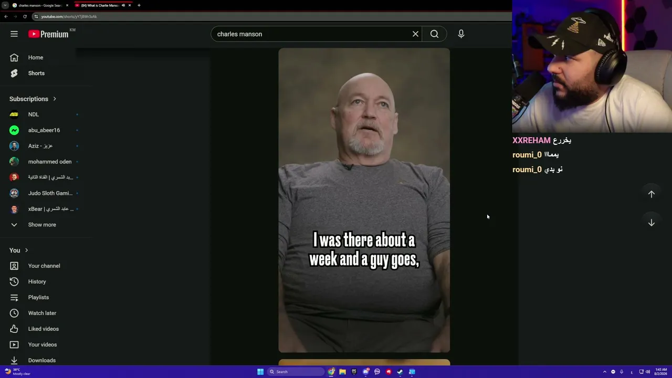The width and height of the screenshot is (672, 378).
Task: Click the NDL channel avatar
Action: click(14, 114)
